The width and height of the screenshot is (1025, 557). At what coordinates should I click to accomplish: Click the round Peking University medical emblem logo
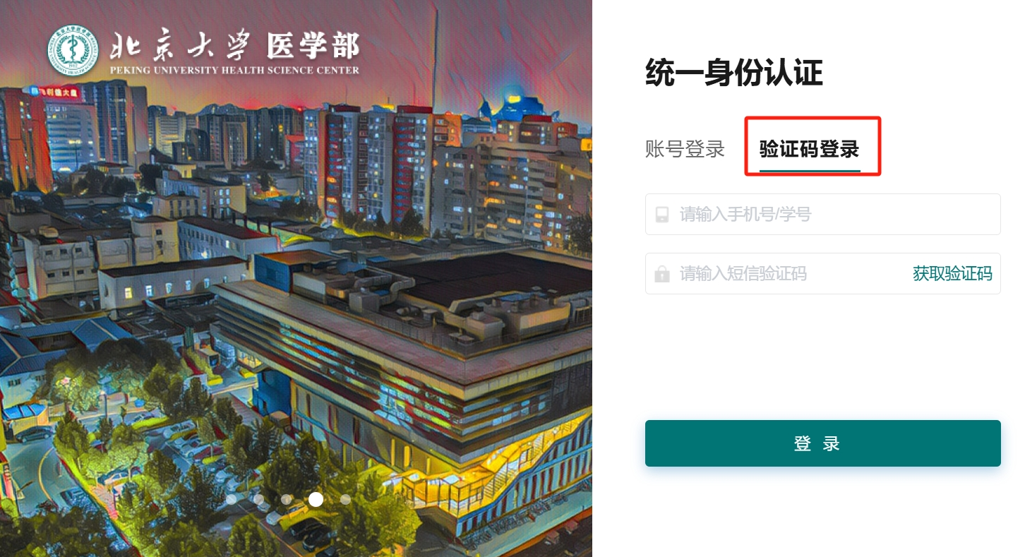point(73,52)
